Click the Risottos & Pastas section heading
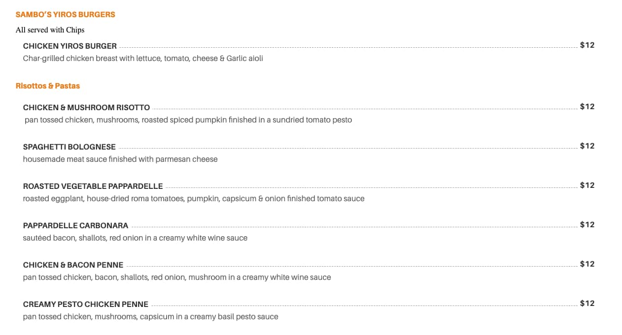Screen dimensions: 622x335 coord(48,86)
